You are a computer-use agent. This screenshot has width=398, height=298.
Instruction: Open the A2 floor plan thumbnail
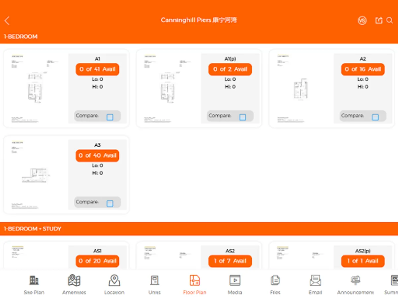tap(300, 88)
